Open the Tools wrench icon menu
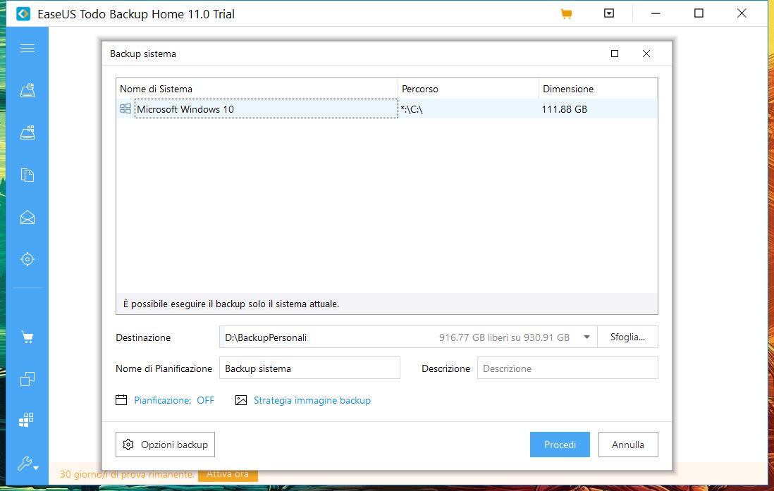Screen dimensions: 774x491 pyautogui.click(x=27, y=464)
